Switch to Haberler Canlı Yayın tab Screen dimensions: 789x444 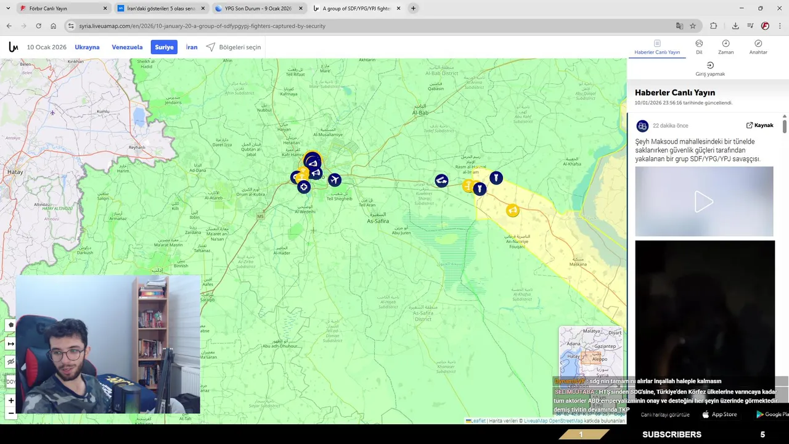click(x=657, y=47)
